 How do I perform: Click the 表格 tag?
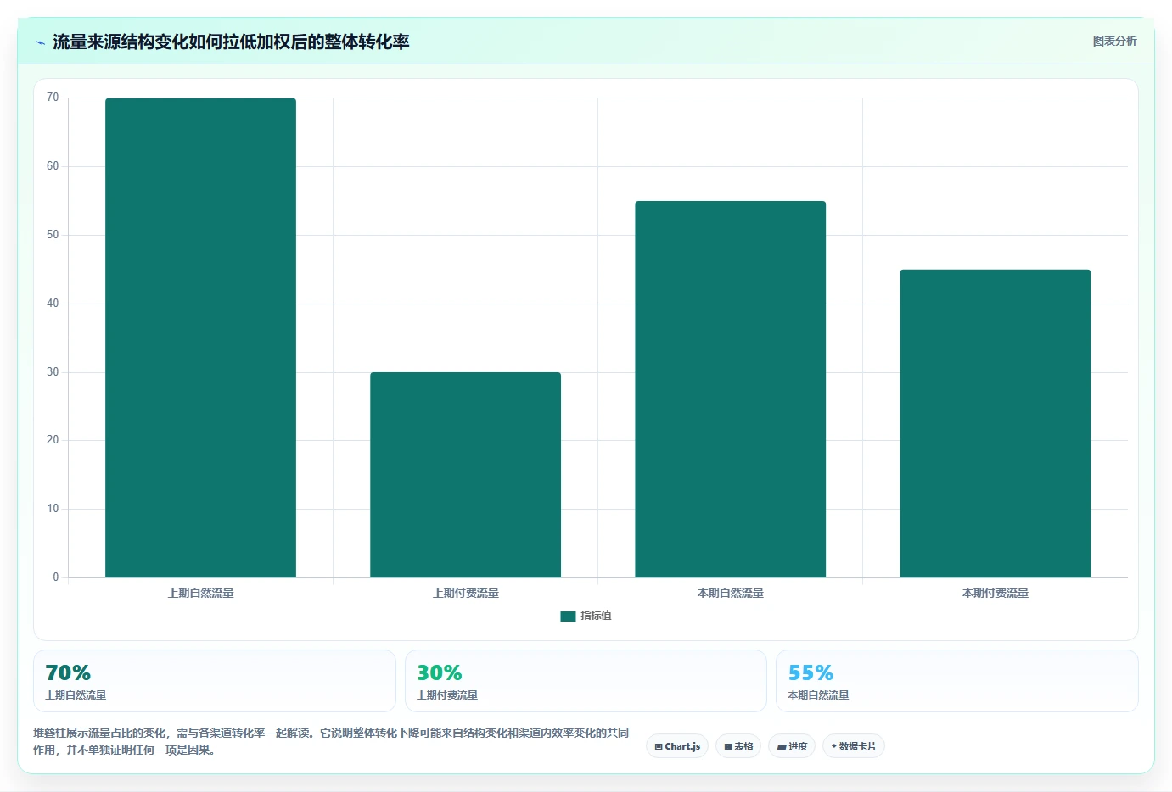[738, 746]
